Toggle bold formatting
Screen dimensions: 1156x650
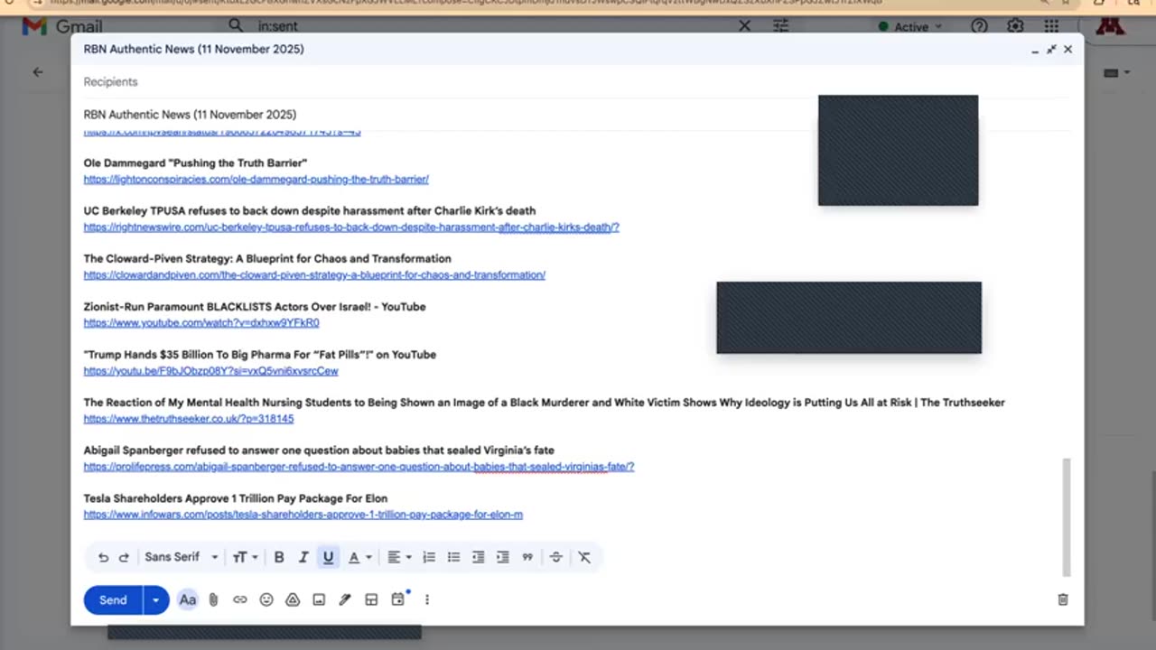coord(279,558)
